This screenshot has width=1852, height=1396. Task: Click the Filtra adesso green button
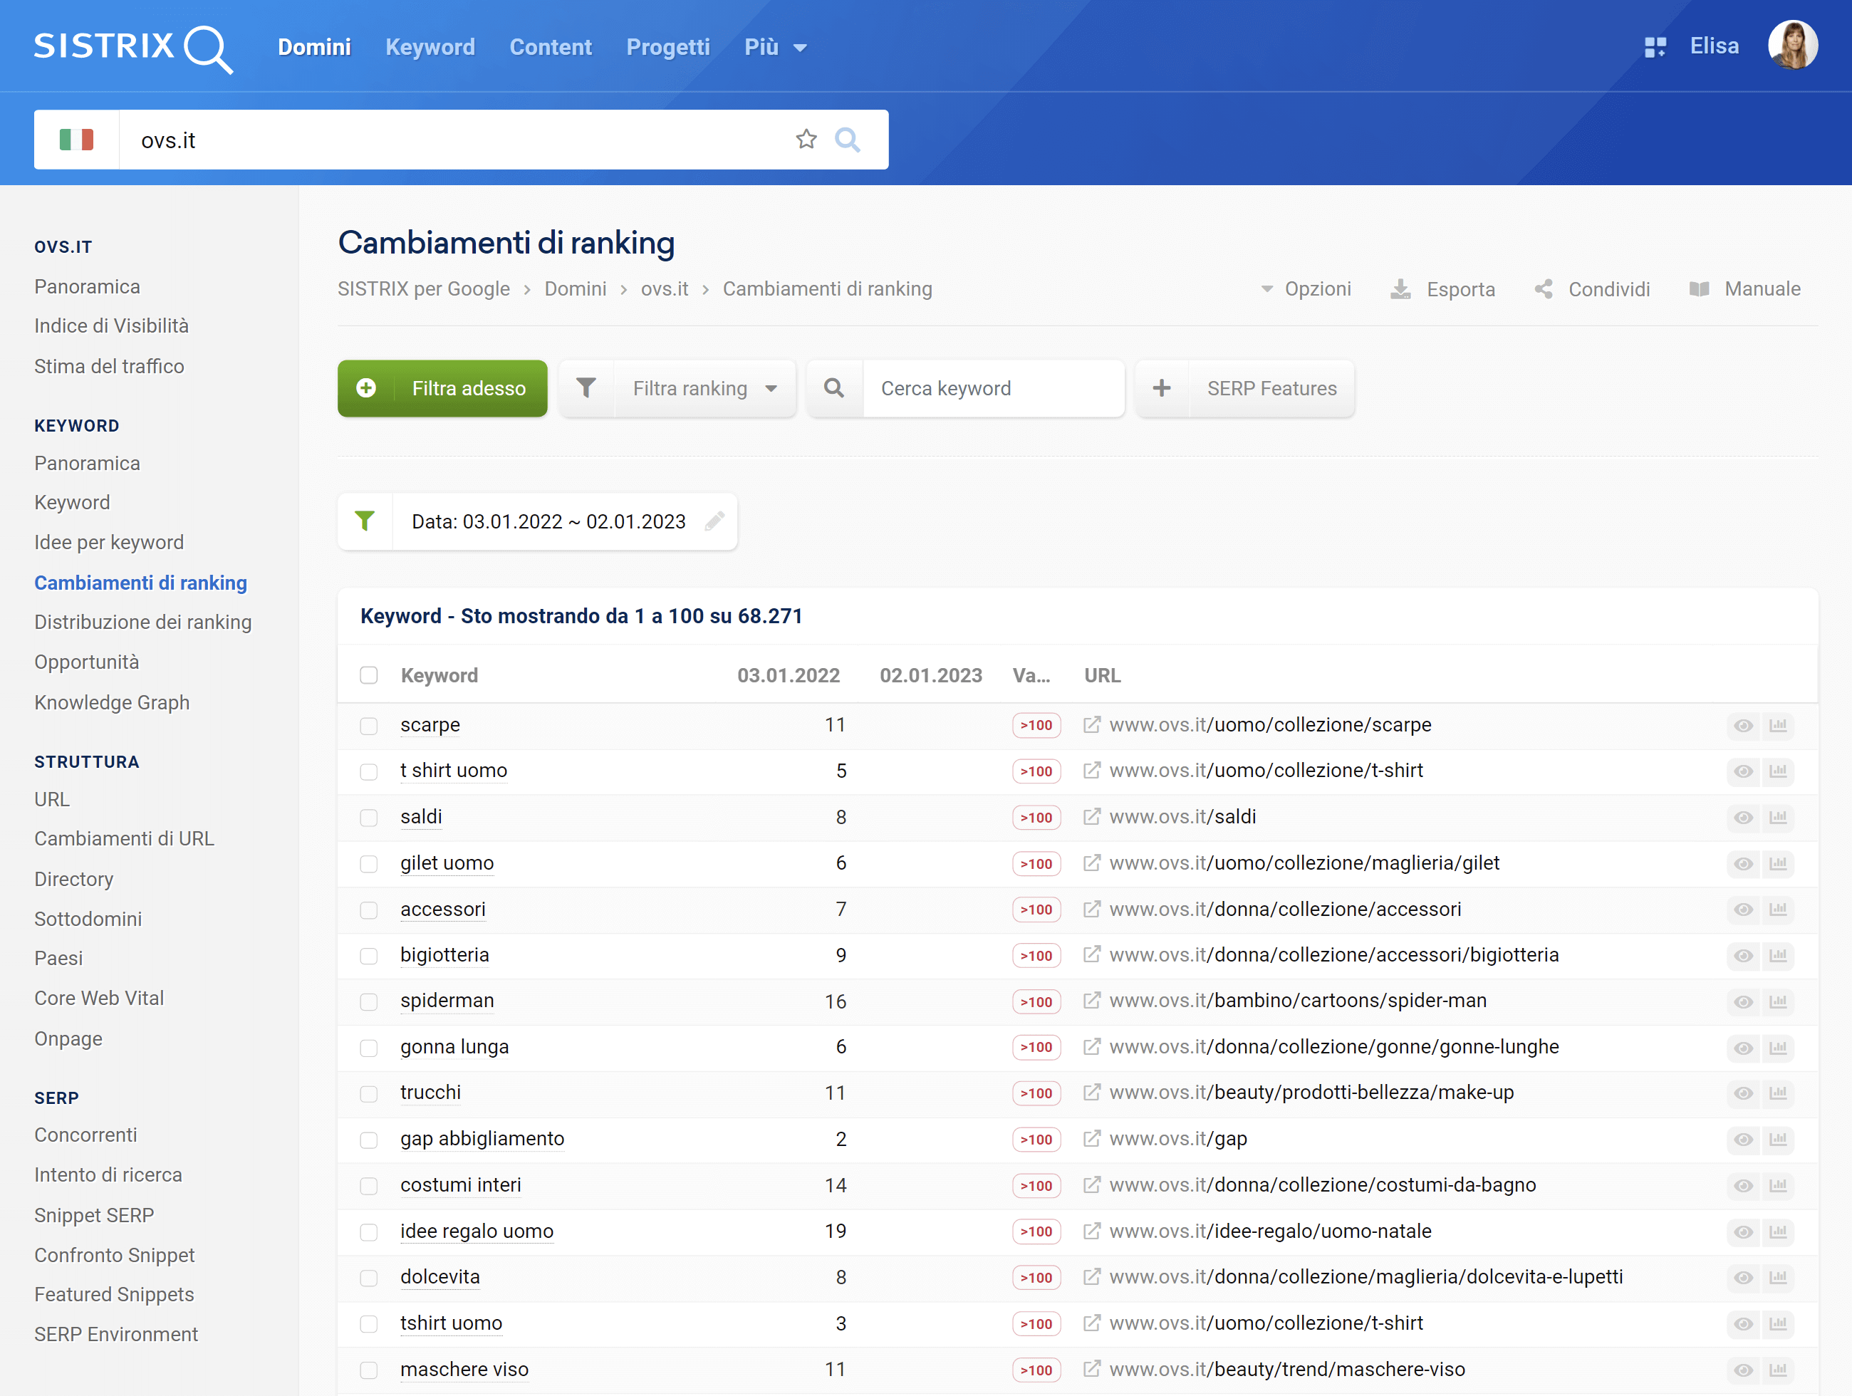pos(442,388)
